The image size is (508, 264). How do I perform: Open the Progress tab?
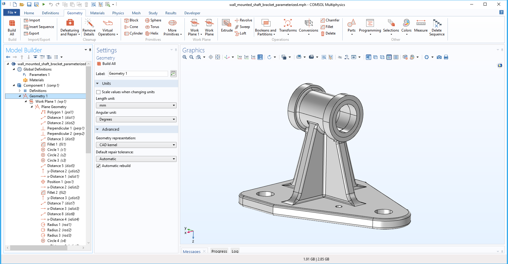219,251
